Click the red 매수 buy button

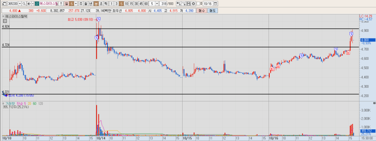point(202,11)
